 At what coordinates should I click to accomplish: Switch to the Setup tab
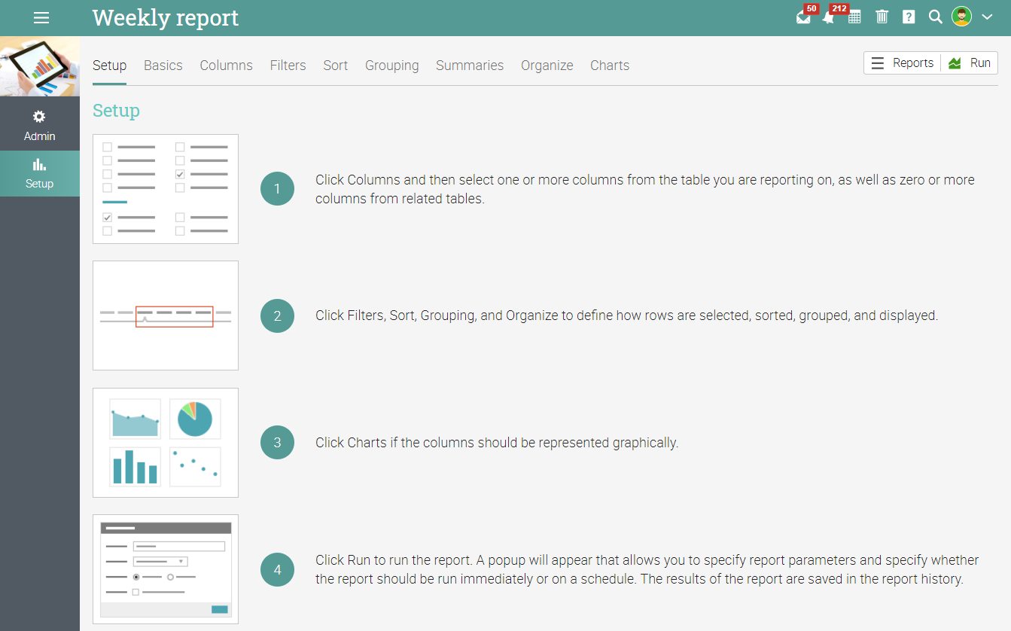coord(109,66)
